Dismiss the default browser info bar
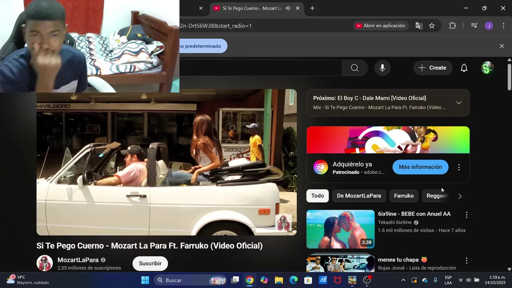The width and height of the screenshot is (512, 288). (x=502, y=46)
